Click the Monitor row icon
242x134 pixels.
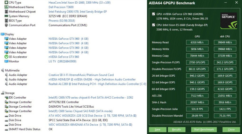click(x=6, y=61)
